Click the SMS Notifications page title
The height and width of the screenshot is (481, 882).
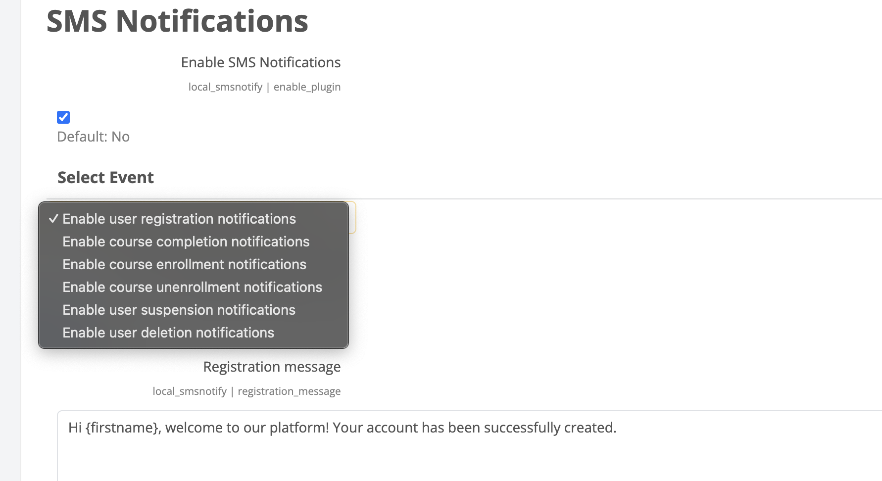coord(177,21)
